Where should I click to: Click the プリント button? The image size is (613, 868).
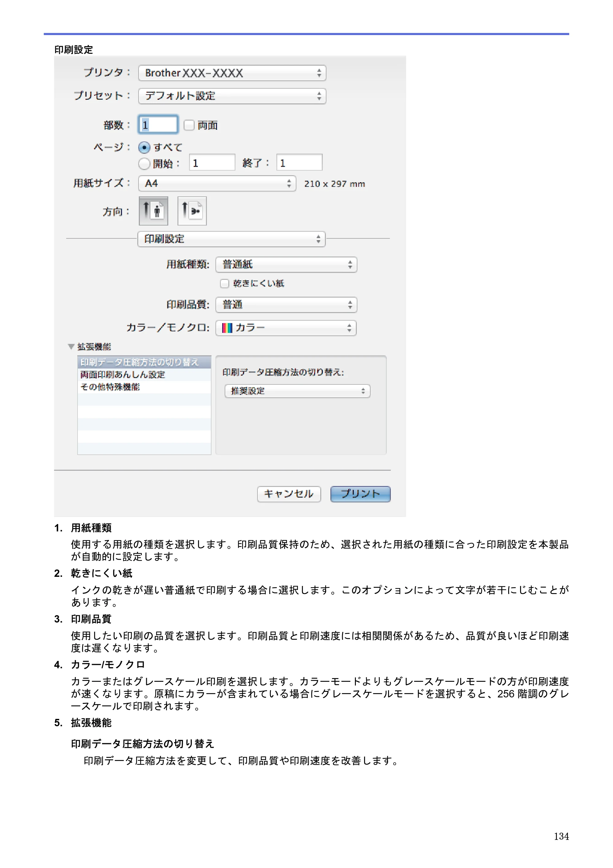[x=360, y=494]
